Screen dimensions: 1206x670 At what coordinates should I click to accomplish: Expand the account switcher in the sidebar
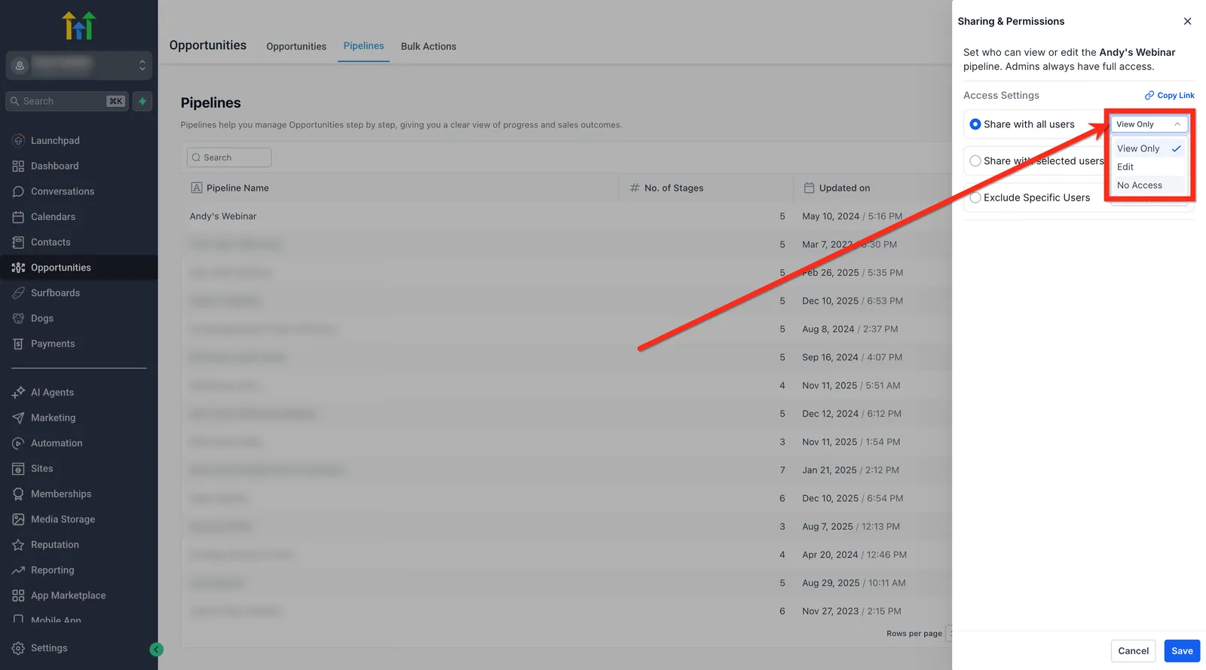point(79,66)
